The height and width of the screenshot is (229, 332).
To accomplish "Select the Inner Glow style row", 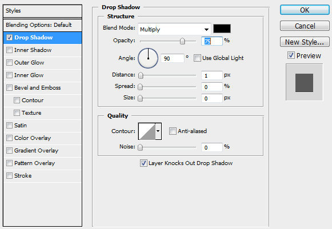I will pos(42,75).
